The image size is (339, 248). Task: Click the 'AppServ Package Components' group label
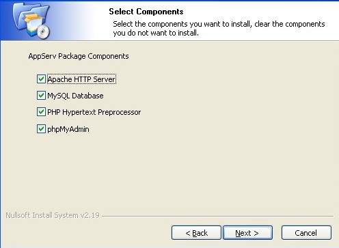[79, 56]
